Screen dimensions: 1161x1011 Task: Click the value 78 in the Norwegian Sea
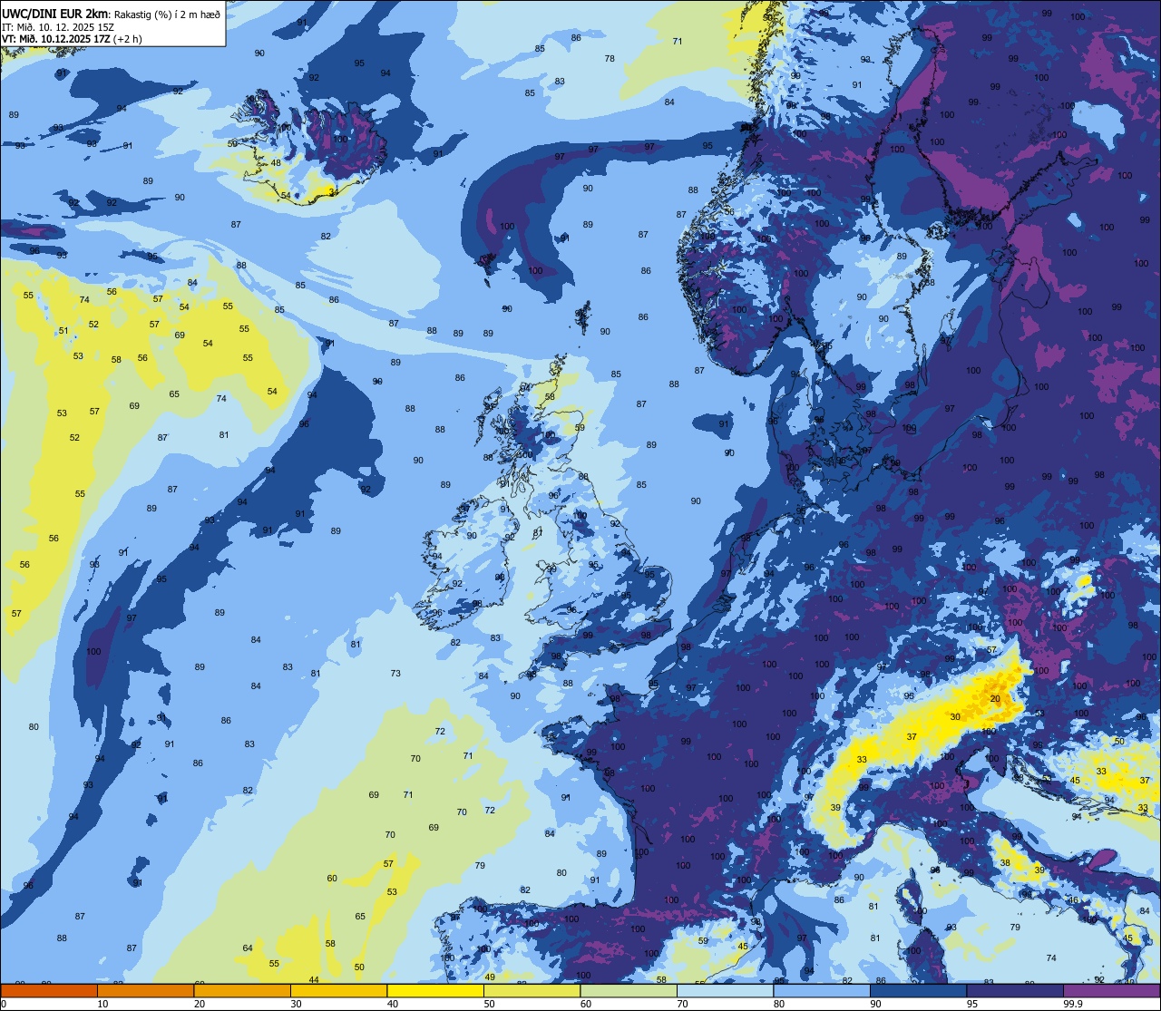click(610, 59)
